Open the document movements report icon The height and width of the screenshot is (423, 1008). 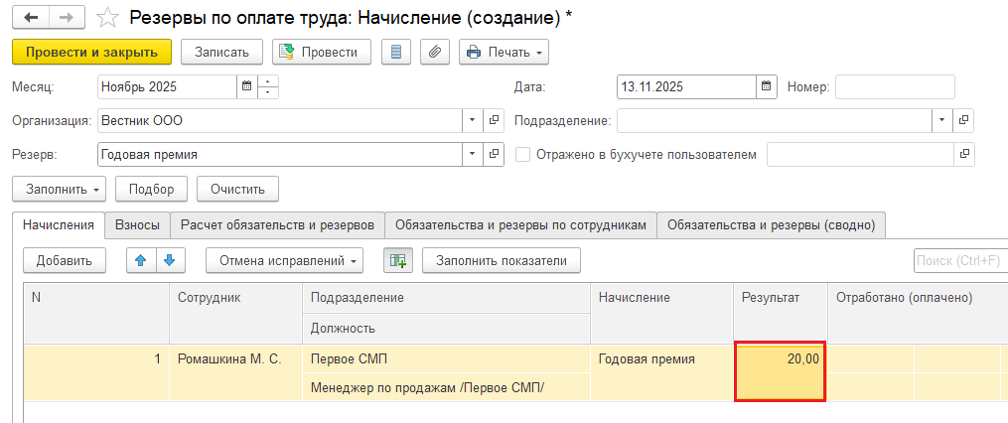(396, 52)
